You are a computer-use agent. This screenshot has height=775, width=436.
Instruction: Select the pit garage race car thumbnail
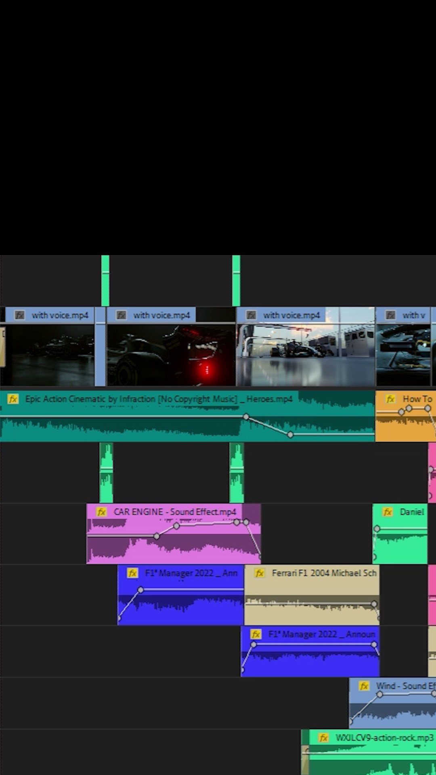click(306, 355)
